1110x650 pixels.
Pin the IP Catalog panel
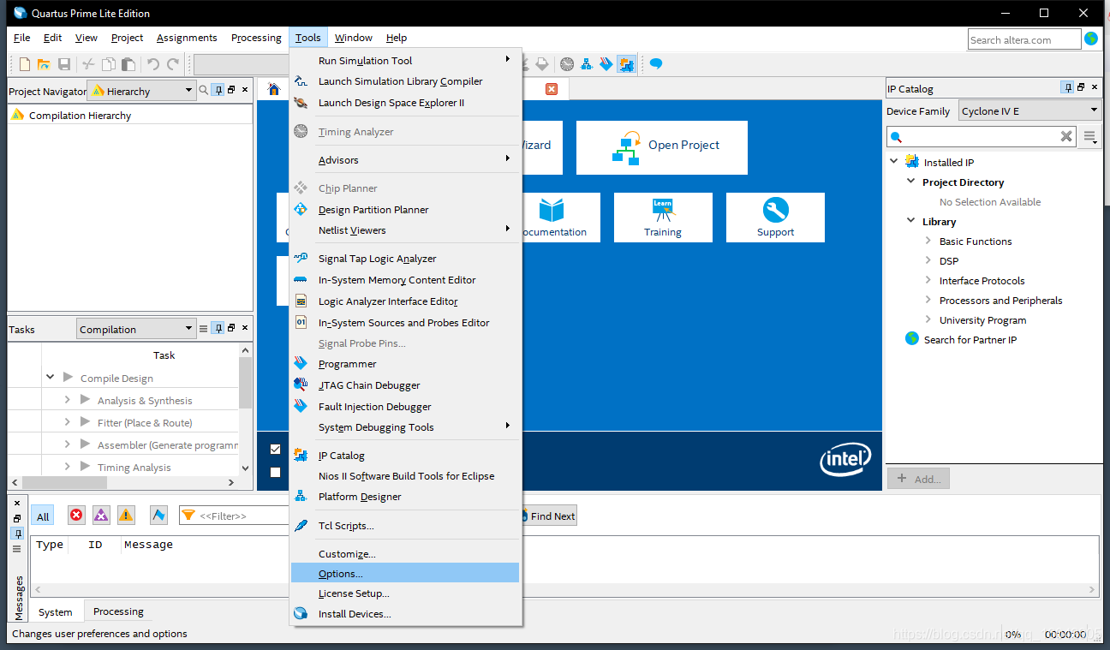pos(1067,87)
